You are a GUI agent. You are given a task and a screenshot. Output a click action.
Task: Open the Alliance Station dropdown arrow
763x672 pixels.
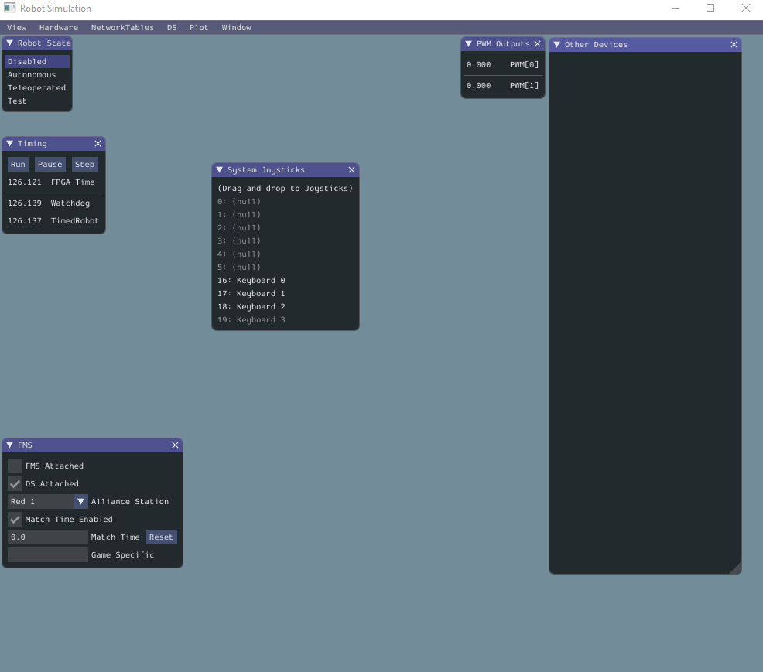click(x=80, y=501)
